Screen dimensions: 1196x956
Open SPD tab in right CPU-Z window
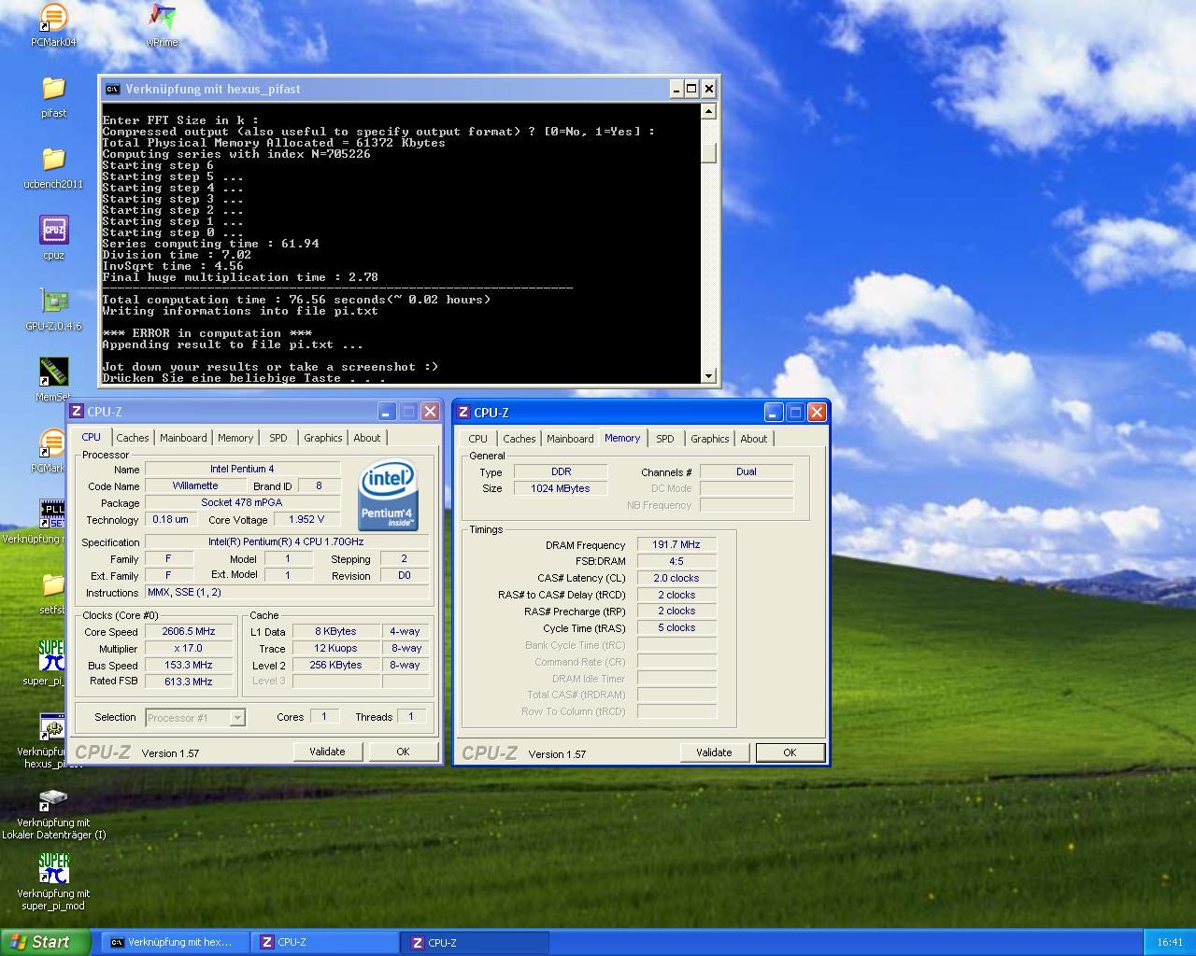(665, 439)
